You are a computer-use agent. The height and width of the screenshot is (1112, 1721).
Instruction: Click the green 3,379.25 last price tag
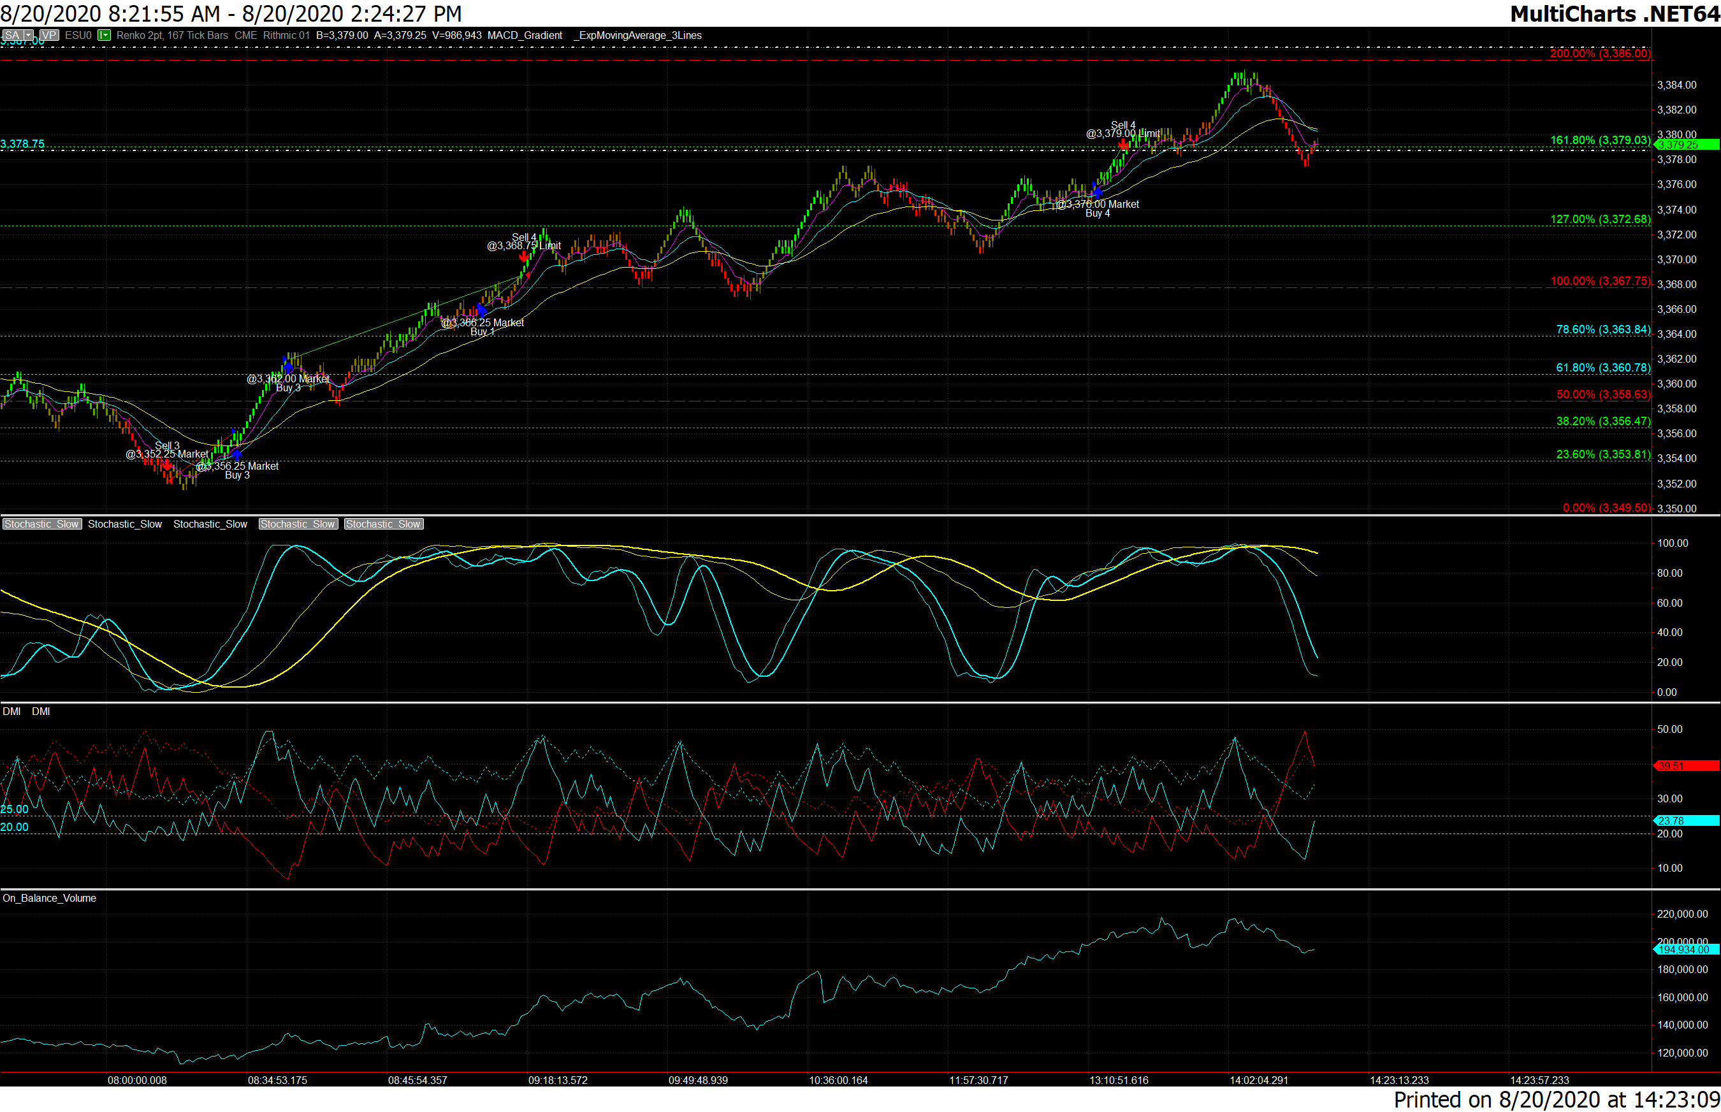(x=1687, y=145)
